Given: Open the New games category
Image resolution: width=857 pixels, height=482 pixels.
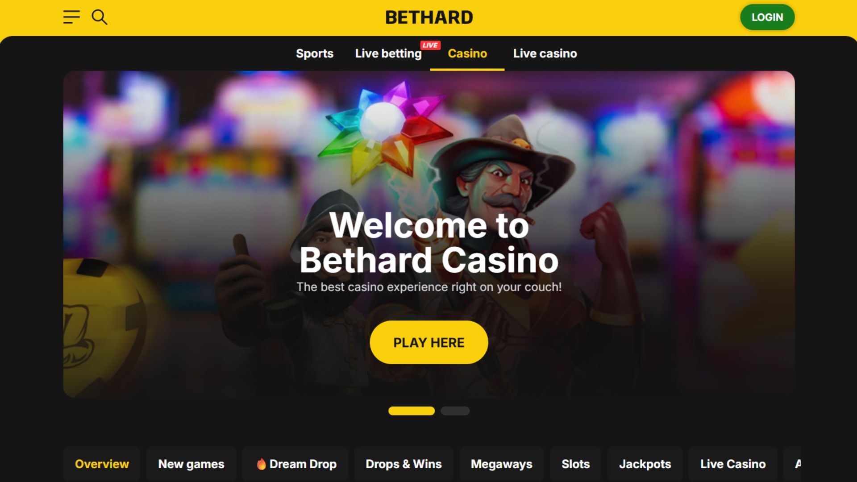Looking at the screenshot, I should tap(191, 464).
